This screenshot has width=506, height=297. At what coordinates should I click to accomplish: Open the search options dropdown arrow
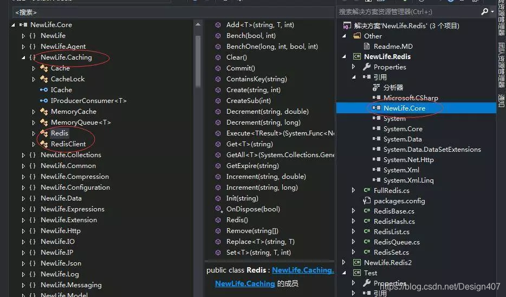(x=492, y=11)
